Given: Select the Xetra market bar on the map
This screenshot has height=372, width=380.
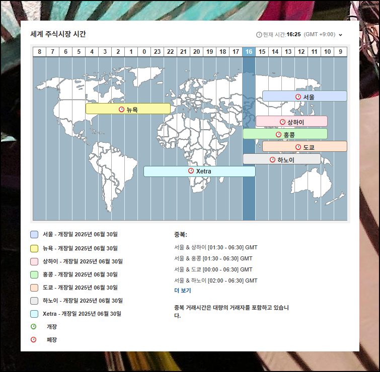Looking at the screenshot, I should pos(199,171).
